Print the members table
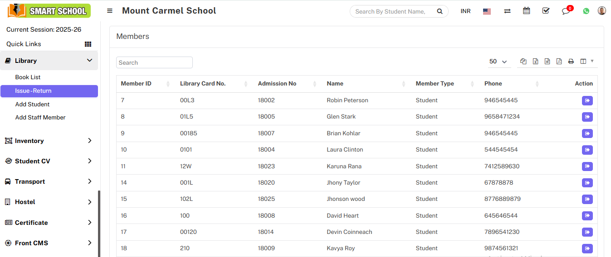 571,62
